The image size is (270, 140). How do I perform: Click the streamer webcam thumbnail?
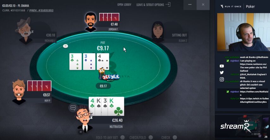[243, 32]
